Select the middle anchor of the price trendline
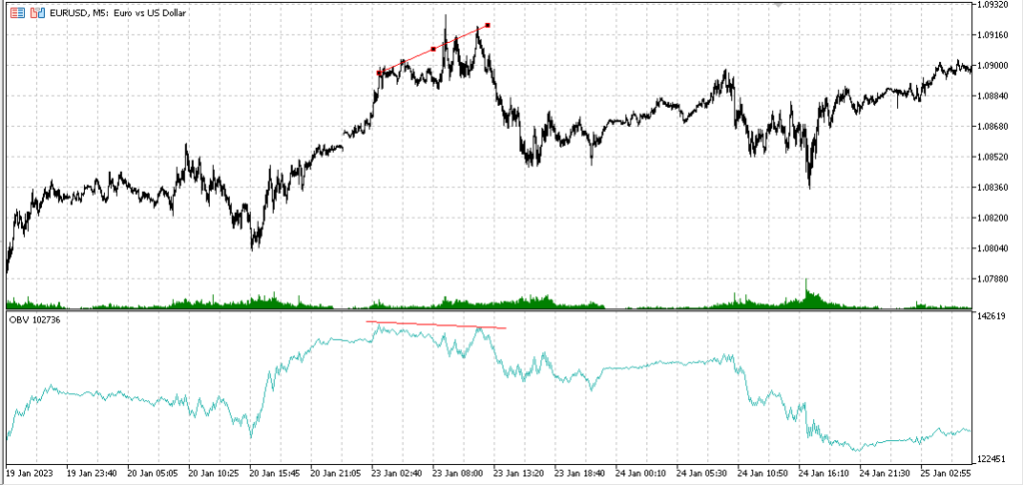Screen dimensions: 1023x485 click(434, 49)
